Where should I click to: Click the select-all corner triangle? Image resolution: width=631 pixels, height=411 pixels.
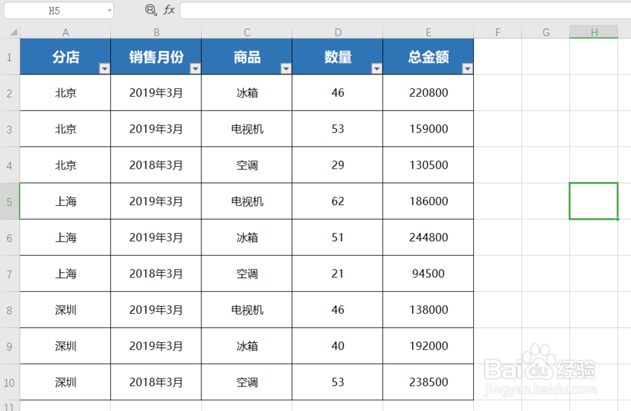tap(13, 32)
